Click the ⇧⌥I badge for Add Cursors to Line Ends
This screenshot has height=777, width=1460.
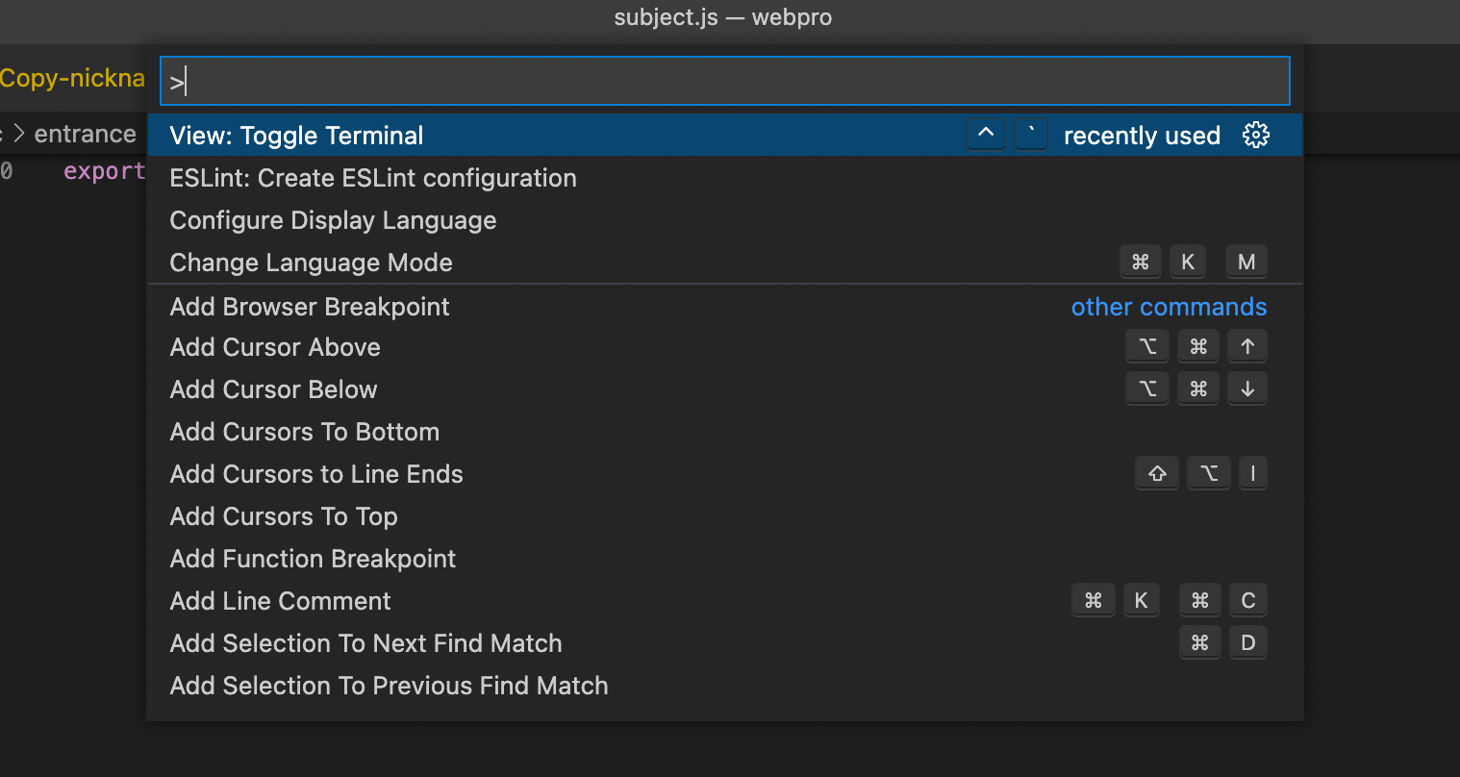(x=1204, y=472)
